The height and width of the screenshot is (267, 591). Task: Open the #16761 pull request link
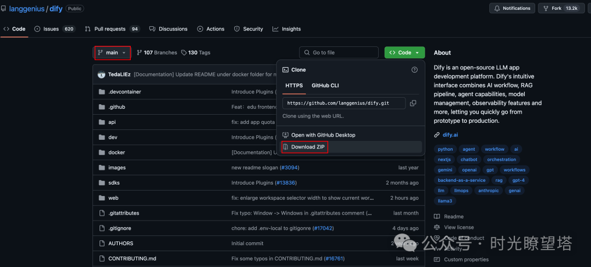[x=335, y=258]
